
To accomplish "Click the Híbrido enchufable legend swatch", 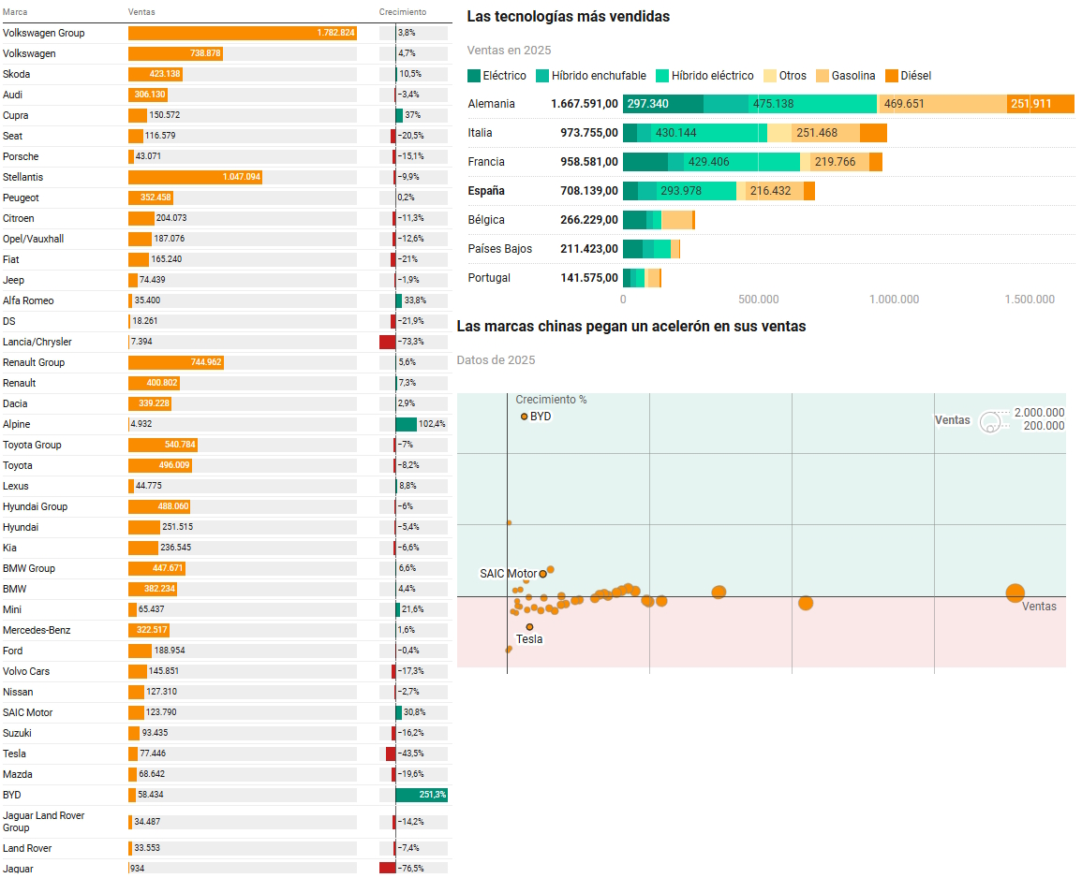I will click(542, 76).
